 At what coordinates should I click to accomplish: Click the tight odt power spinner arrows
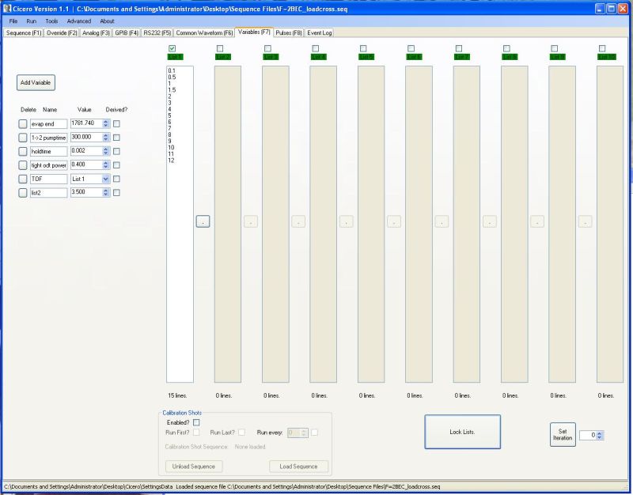pyautogui.click(x=106, y=165)
